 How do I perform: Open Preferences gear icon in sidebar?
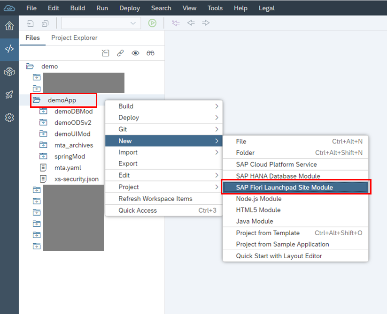point(9,118)
